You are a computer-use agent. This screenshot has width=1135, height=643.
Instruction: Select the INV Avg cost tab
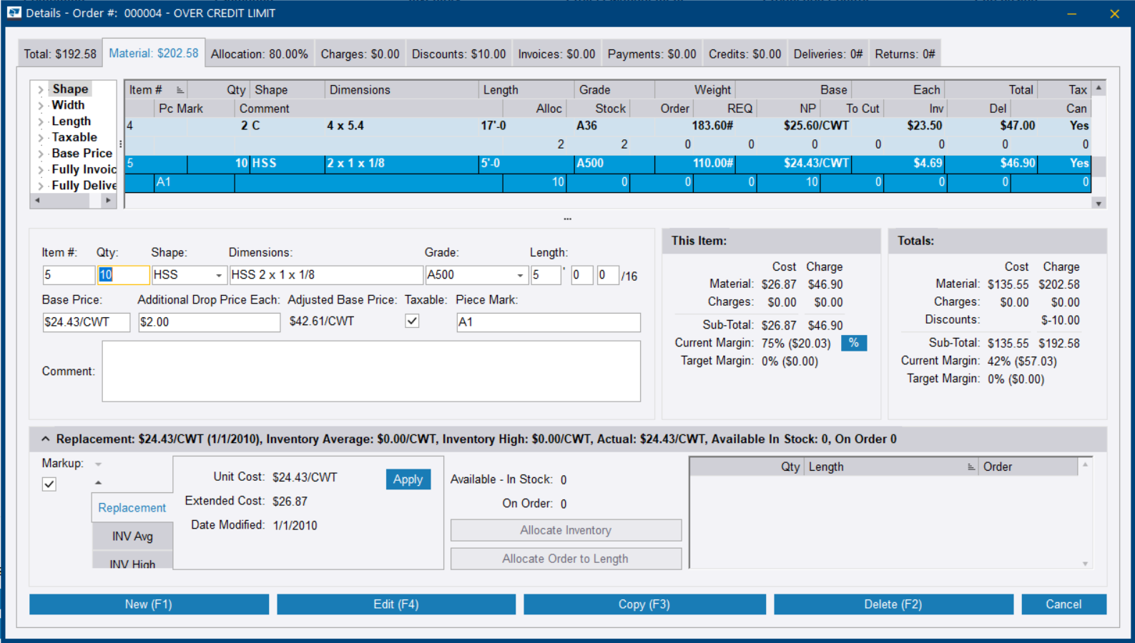(132, 537)
